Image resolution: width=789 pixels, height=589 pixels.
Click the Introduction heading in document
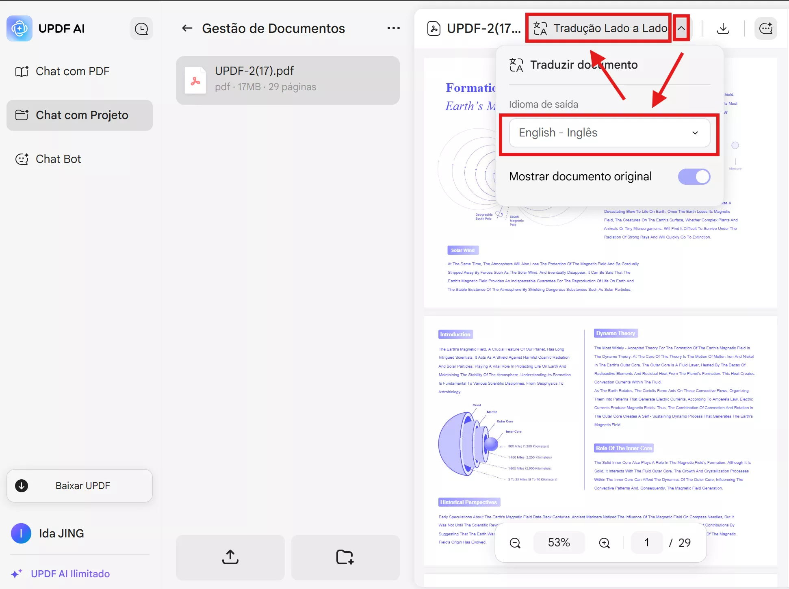[455, 334]
